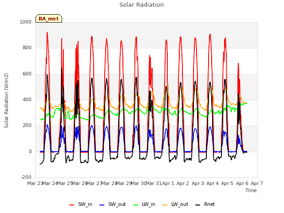284x213 pixels.
Task: Click the Apr 3 x-axis tick label
Action: click(197, 183)
